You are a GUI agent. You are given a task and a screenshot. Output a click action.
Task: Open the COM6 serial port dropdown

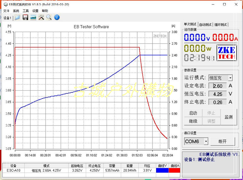click(x=206, y=141)
